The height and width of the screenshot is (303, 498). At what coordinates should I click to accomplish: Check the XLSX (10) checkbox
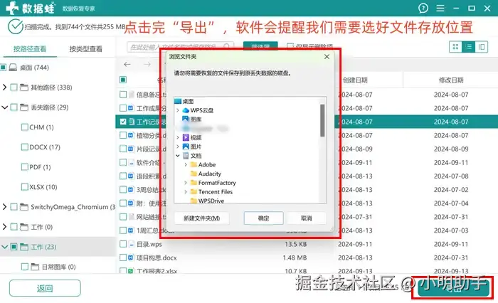pos(24,187)
